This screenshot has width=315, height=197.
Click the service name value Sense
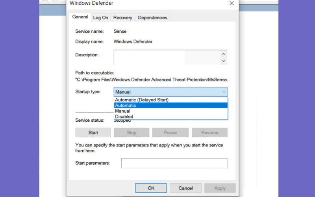(120, 32)
